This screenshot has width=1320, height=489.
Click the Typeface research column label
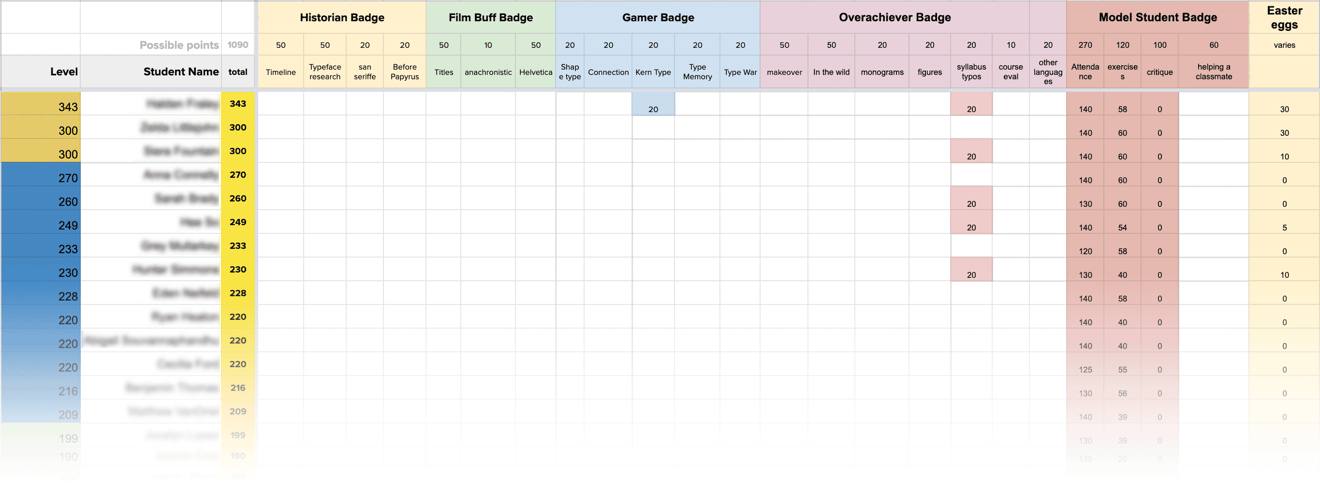(x=325, y=72)
